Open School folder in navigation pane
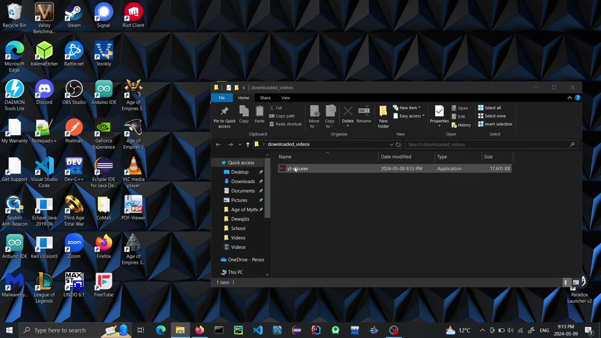This screenshot has width=601, height=338. coord(238,228)
